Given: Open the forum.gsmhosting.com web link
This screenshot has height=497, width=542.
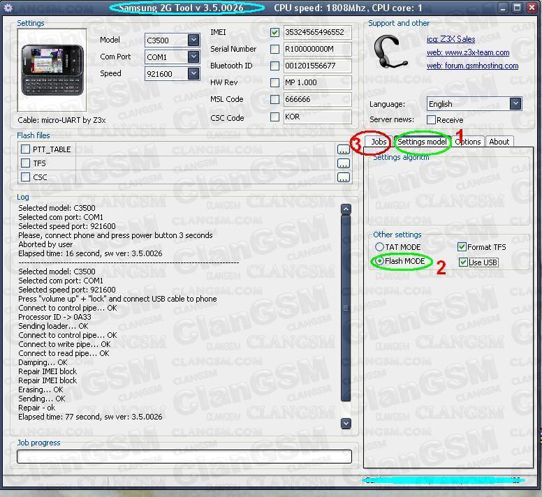Looking at the screenshot, I should (x=472, y=66).
